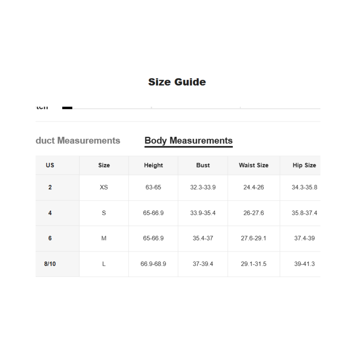Select the US size 2 row label

click(x=50, y=188)
